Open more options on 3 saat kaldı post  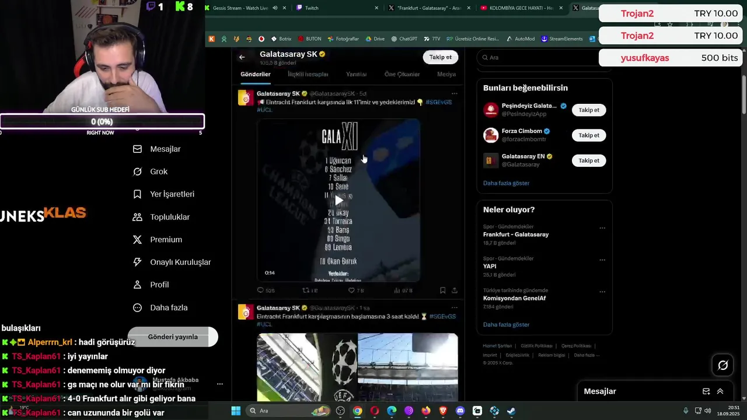tap(454, 307)
